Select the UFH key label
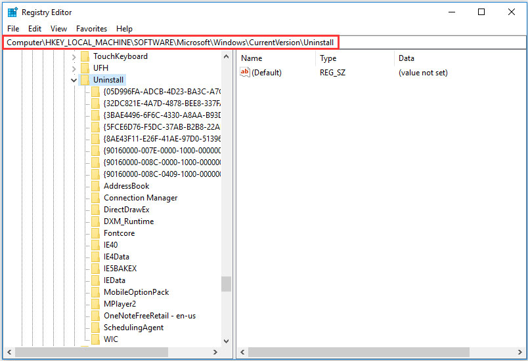The height and width of the screenshot is (361, 528). 100,68
